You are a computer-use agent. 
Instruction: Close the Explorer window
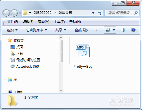(133, 3)
